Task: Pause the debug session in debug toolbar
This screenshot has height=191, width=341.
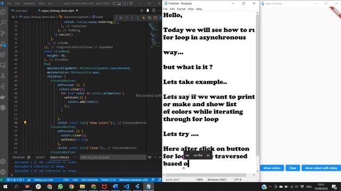Action: [x=121, y=18]
